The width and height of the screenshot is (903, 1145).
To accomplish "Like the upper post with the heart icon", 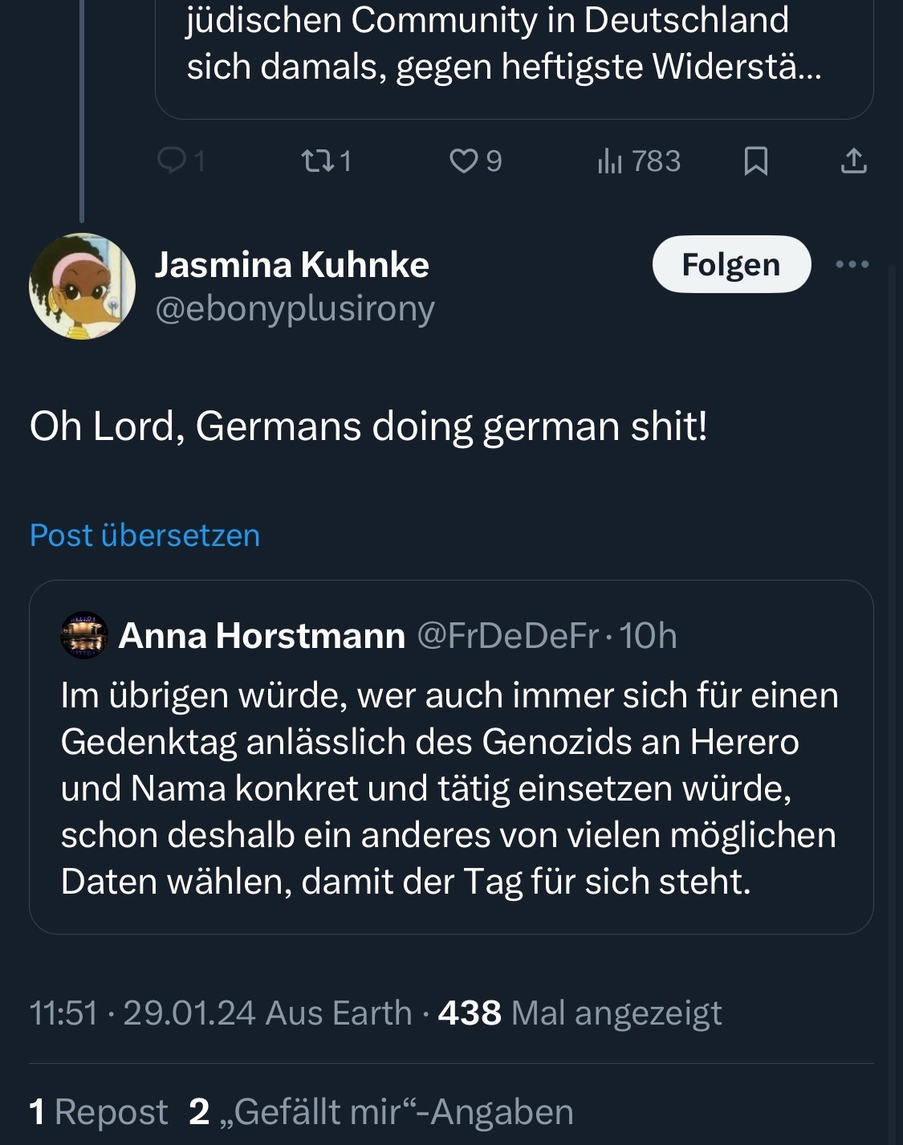I will click(x=463, y=161).
